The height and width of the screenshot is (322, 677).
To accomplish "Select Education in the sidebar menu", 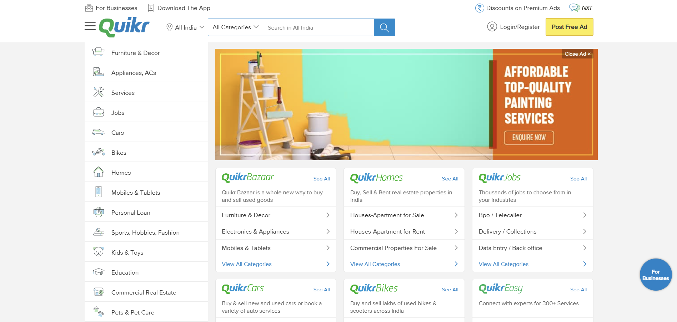I will click(146, 272).
